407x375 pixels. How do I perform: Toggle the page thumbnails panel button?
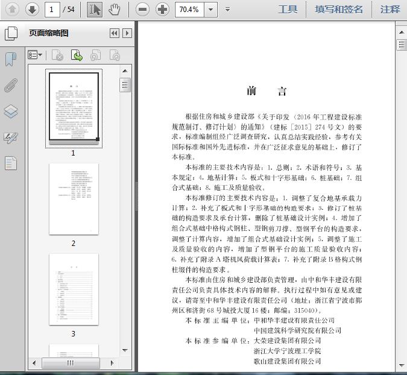[x=11, y=33]
